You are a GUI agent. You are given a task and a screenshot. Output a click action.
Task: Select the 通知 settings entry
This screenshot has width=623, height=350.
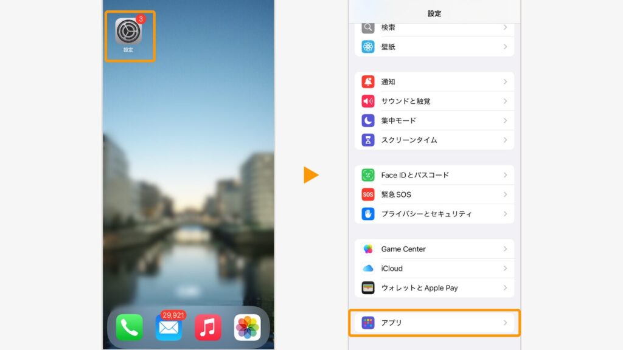[426, 81]
